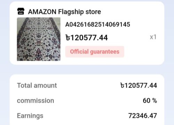
Task: Click the Total amount label
Action: (37, 85)
